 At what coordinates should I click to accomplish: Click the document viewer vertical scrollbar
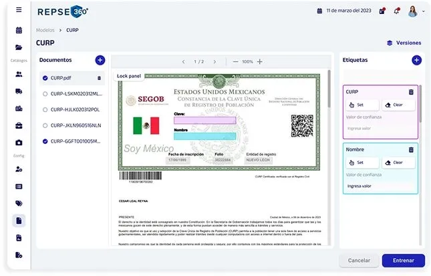(x=329, y=89)
